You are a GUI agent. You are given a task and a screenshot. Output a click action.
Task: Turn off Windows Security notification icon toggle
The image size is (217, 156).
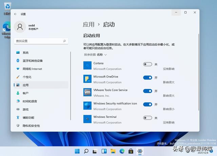(x=147, y=105)
